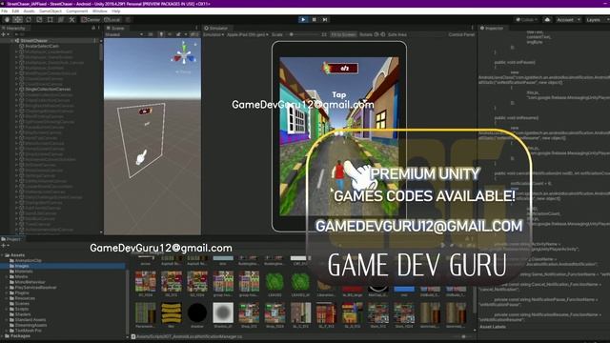
Task: Open the Scene Shaded draw mode dropdown
Action: 124,34
